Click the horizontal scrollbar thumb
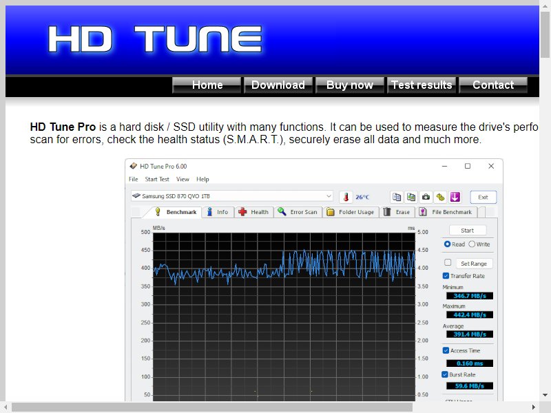This screenshot has height=413, width=551. [212, 407]
